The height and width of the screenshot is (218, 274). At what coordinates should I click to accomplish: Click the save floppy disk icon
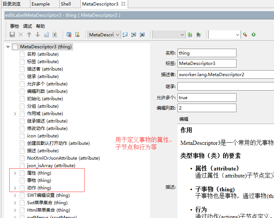point(12,35)
